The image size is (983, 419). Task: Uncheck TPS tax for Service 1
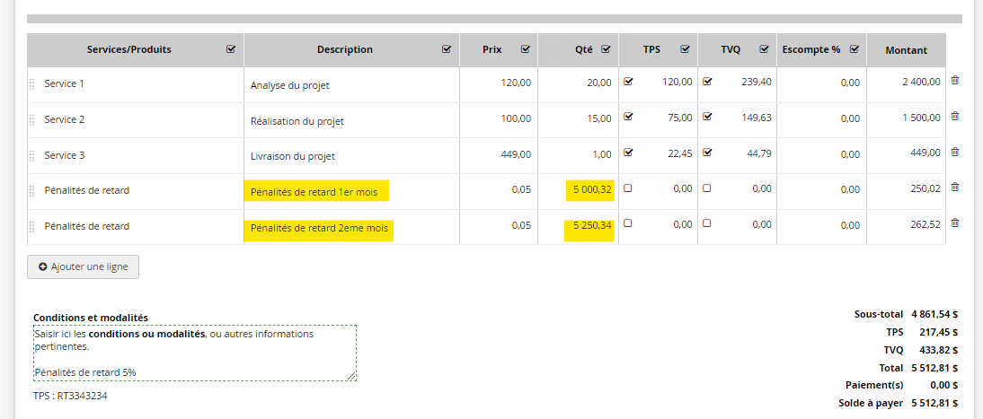click(628, 81)
